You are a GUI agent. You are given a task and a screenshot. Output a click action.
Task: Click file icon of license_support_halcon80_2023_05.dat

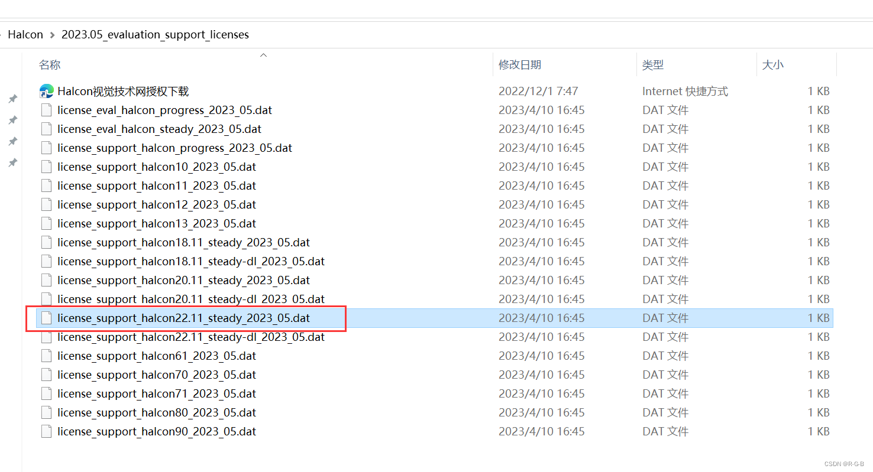(46, 412)
